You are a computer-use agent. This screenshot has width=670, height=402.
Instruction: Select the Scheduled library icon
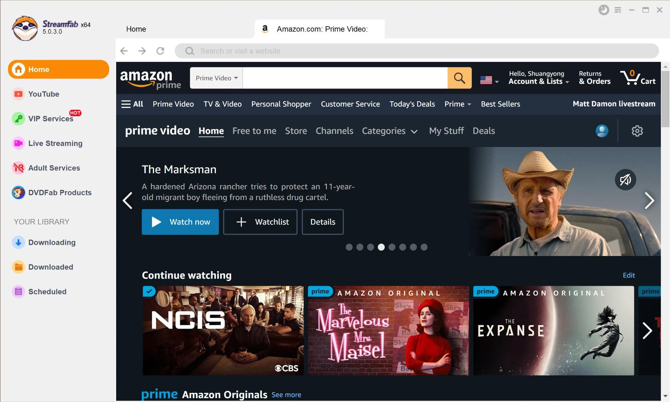18,291
